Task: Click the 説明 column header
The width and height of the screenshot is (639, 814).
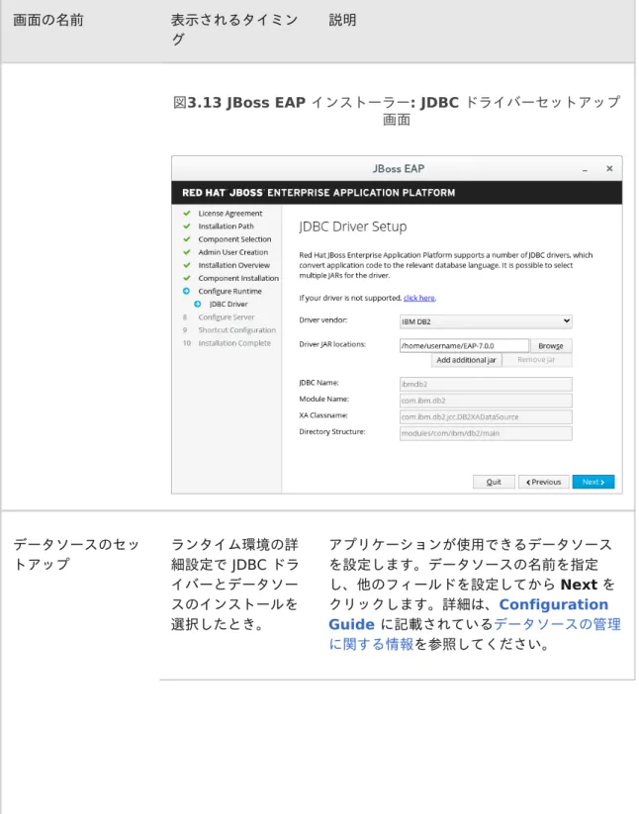Action: (342, 20)
